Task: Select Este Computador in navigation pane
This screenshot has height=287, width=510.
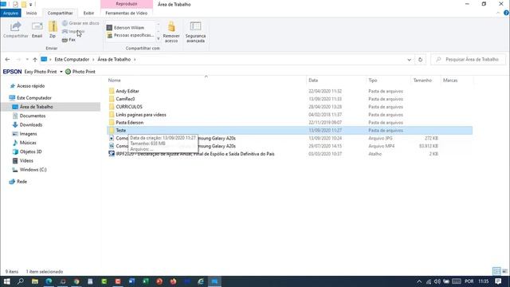Action: pos(33,98)
